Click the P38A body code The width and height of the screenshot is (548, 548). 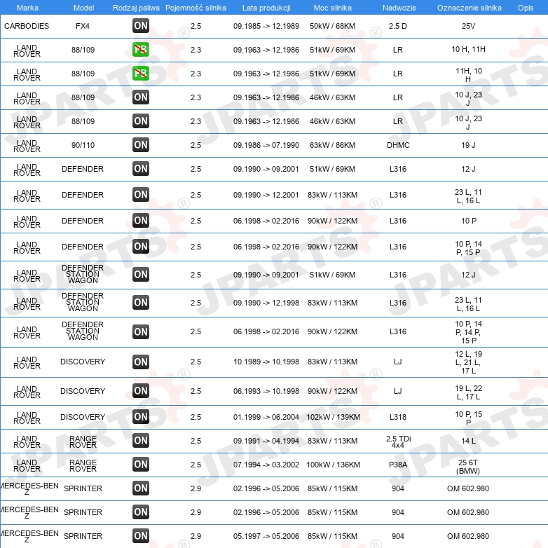pyautogui.click(x=398, y=465)
